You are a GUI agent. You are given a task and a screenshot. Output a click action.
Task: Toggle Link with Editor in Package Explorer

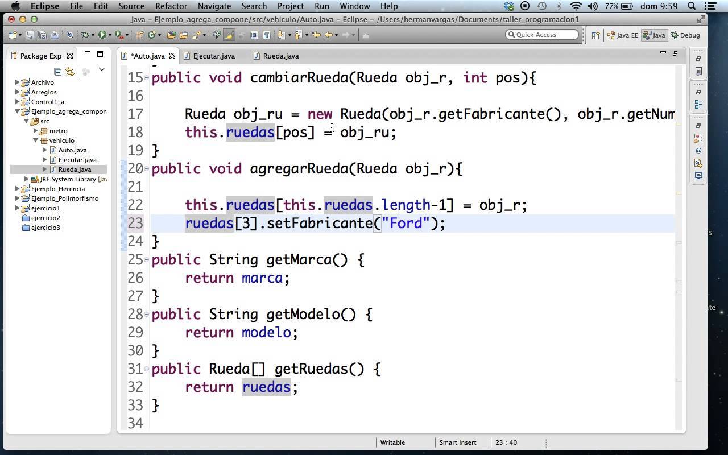(x=70, y=72)
